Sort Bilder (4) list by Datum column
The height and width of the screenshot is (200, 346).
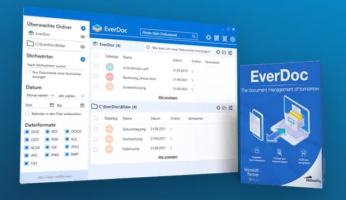155,119
